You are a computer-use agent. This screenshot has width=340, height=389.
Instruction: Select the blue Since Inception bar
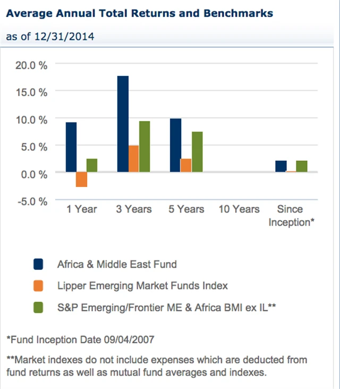tap(280, 166)
